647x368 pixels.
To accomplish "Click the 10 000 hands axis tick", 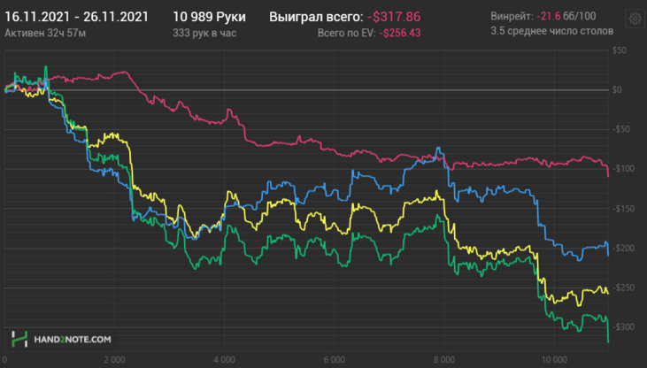I will [x=554, y=360].
